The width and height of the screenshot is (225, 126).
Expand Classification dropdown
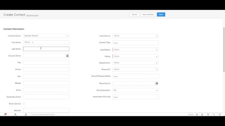135,63
